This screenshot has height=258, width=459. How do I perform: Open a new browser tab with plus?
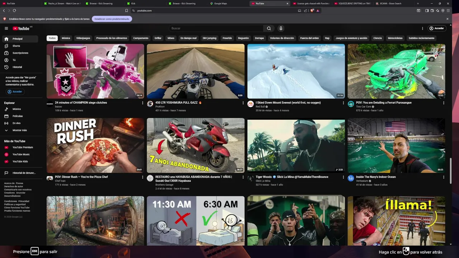click(x=418, y=3)
